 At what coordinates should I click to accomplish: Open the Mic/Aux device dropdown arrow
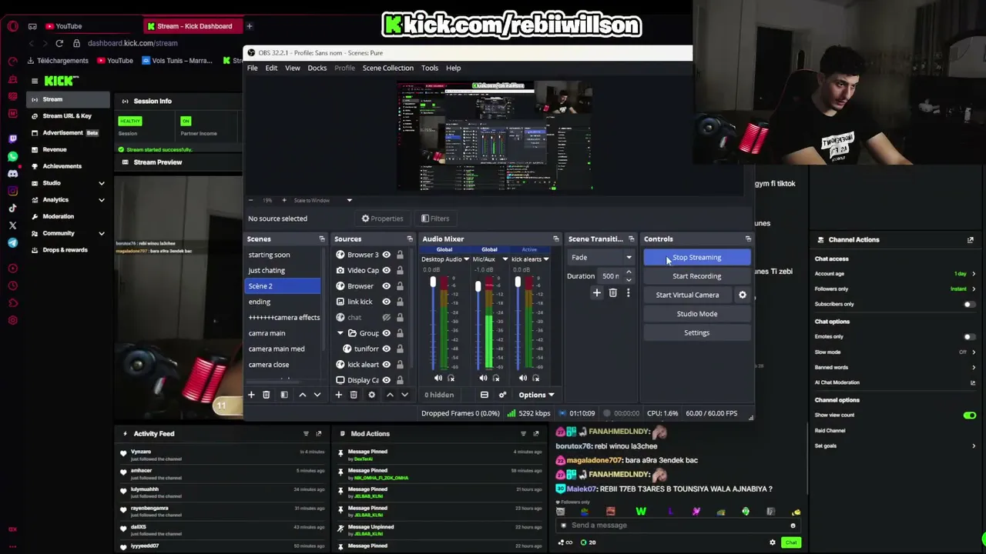505,259
